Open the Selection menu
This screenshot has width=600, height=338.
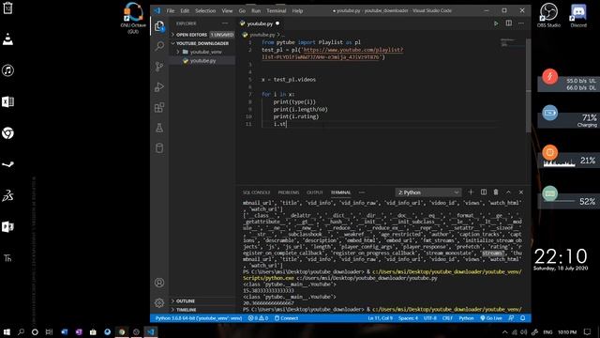tap(205, 10)
